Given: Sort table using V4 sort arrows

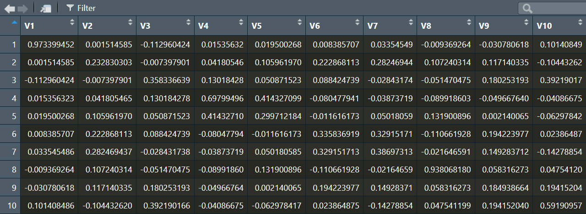Looking at the screenshot, I should point(241,22).
